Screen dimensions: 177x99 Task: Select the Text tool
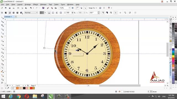point(2,52)
